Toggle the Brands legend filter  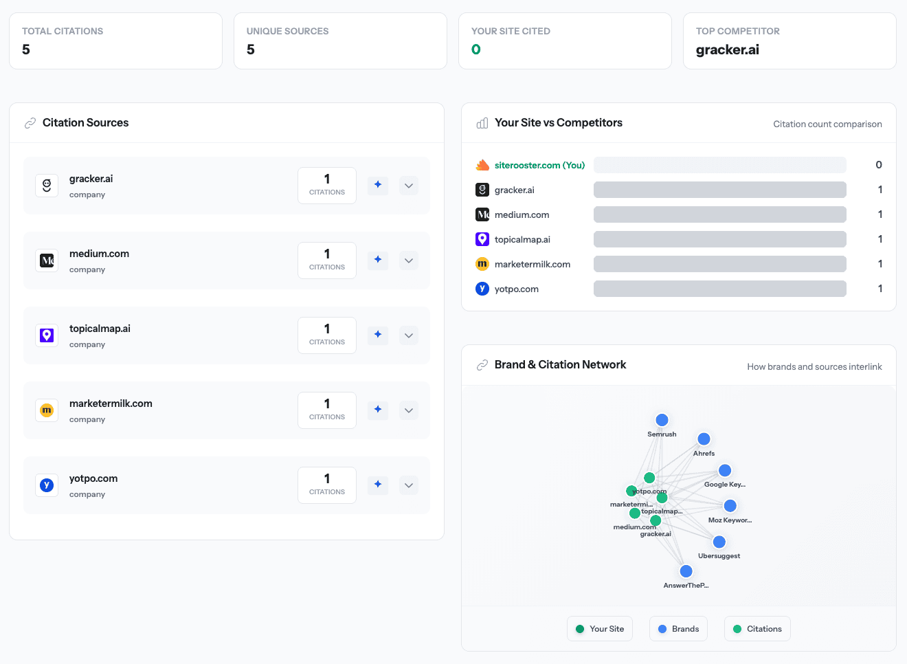[678, 629]
